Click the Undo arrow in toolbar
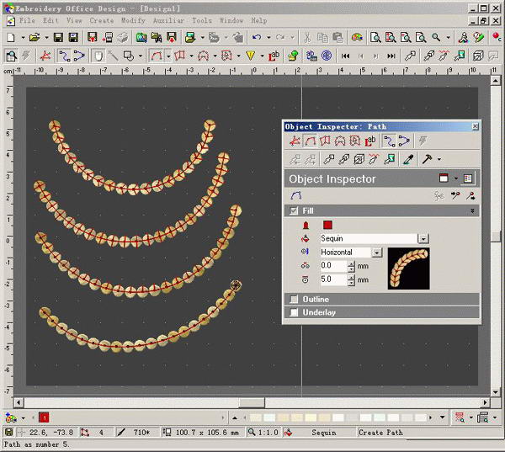The width and height of the screenshot is (505, 452). (256, 37)
